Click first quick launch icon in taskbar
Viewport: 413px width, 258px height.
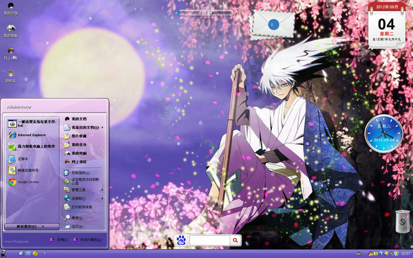(21, 253)
